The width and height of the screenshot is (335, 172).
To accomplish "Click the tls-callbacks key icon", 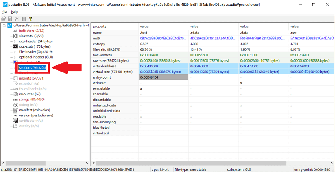I will click(x=15, y=89).
